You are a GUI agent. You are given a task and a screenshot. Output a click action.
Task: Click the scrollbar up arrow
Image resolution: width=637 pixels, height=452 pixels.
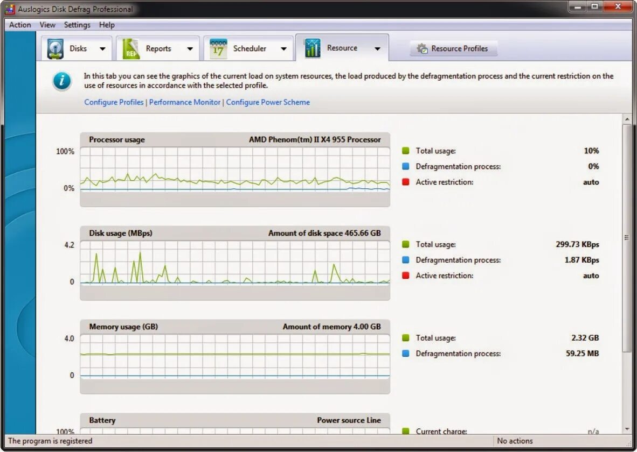click(x=627, y=119)
